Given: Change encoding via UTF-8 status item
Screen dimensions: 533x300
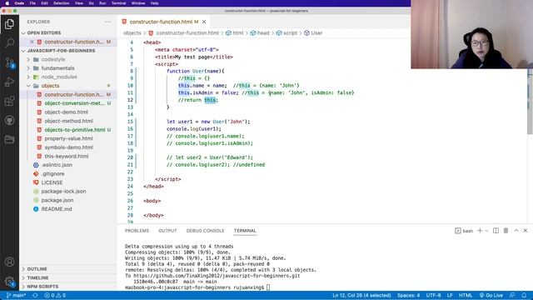Looking at the screenshot, I should [433, 295].
